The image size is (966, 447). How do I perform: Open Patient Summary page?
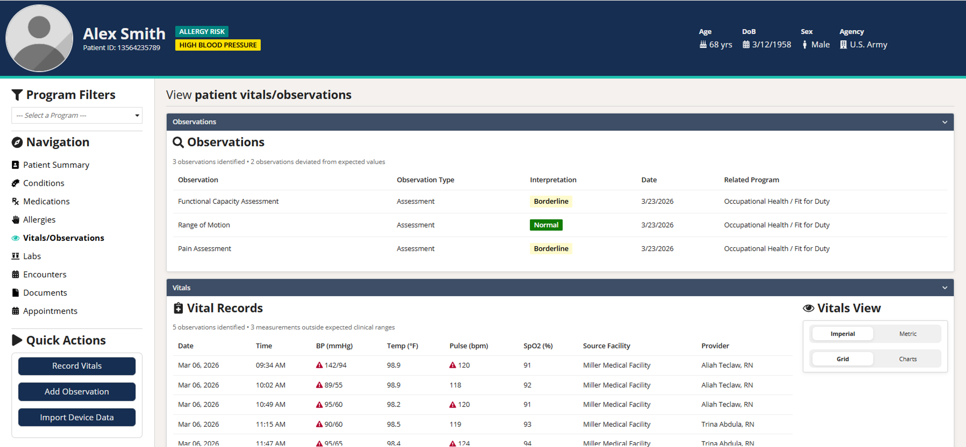click(56, 165)
